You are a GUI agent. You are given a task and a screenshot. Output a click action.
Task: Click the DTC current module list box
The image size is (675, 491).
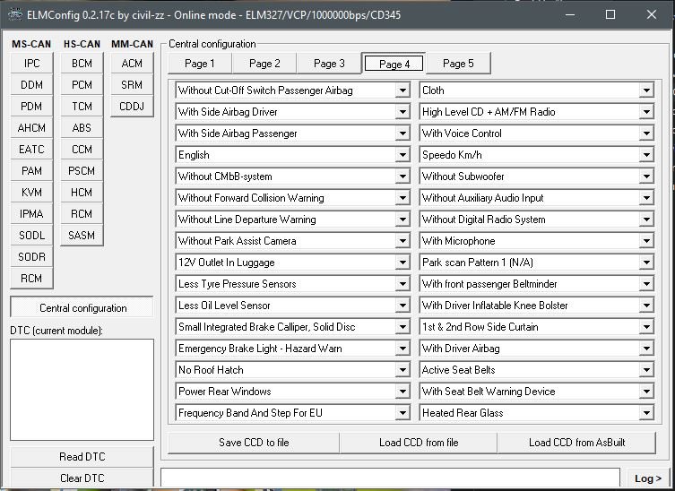coord(82,390)
